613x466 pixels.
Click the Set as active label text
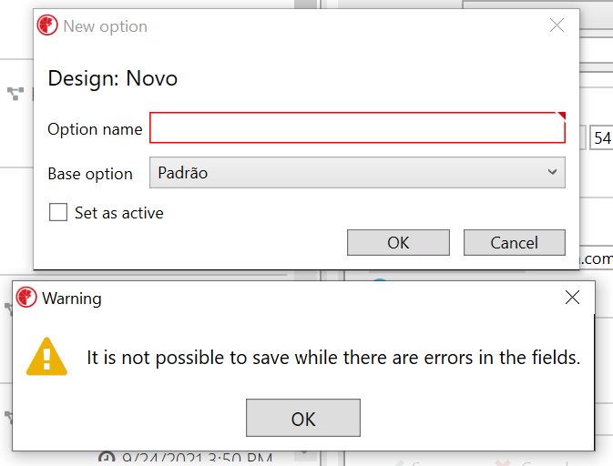click(x=118, y=213)
